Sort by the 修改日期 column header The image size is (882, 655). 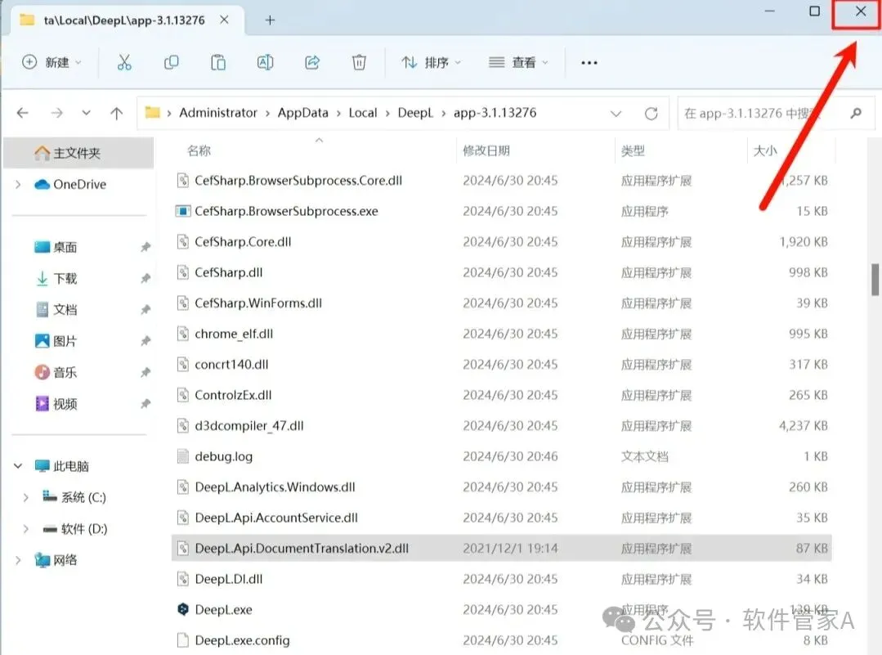[486, 150]
